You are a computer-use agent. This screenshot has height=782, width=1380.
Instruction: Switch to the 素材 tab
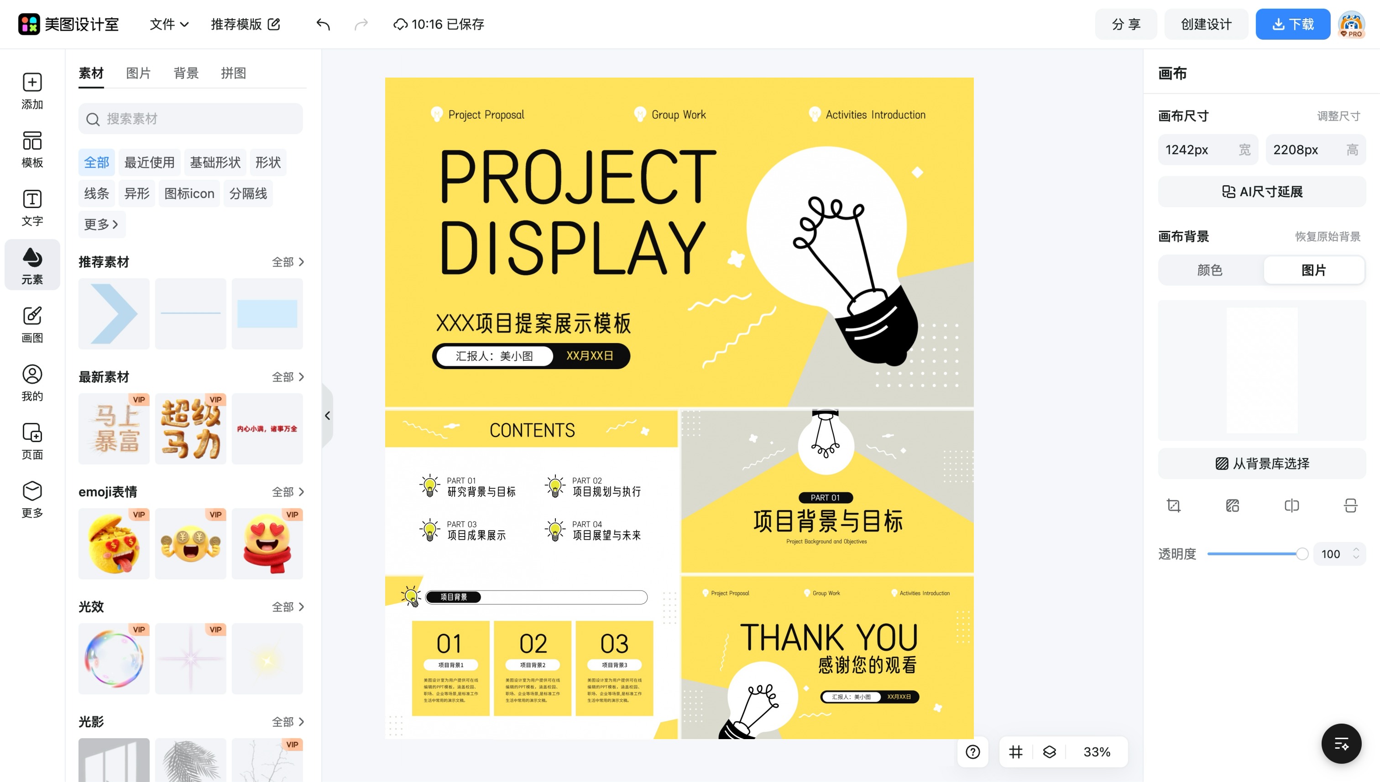91,73
